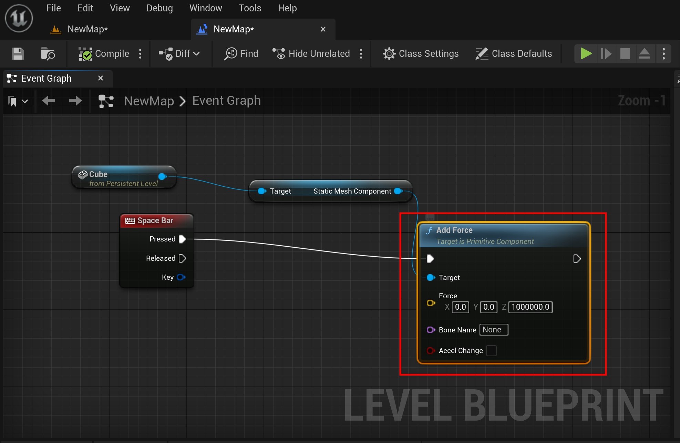The image size is (680, 443).
Task: Open the Debug menu
Action: 159,8
